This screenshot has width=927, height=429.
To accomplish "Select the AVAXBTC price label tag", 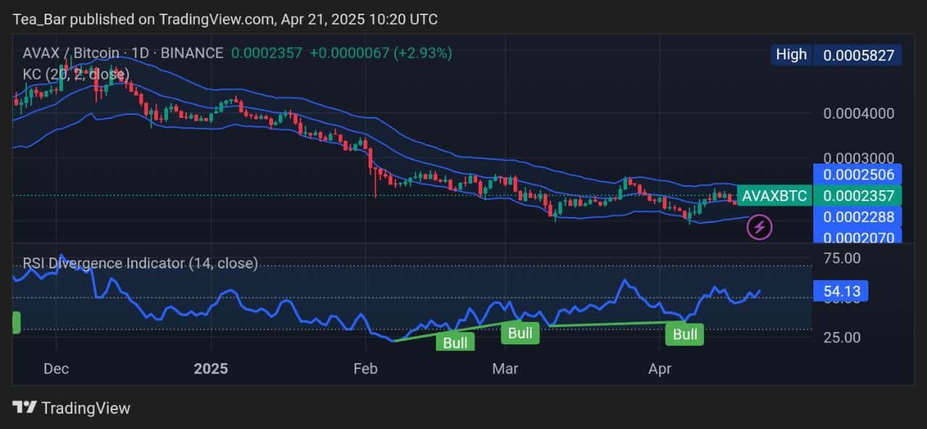I will 773,195.
